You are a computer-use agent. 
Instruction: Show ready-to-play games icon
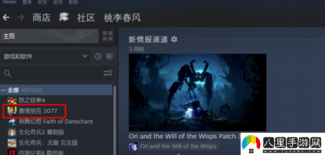click(x=109, y=56)
